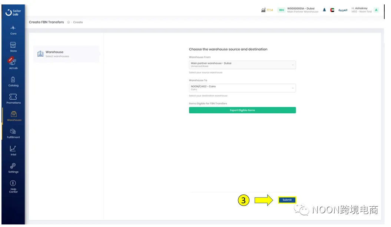Click the notifications bell icon

tap(324, 10)
